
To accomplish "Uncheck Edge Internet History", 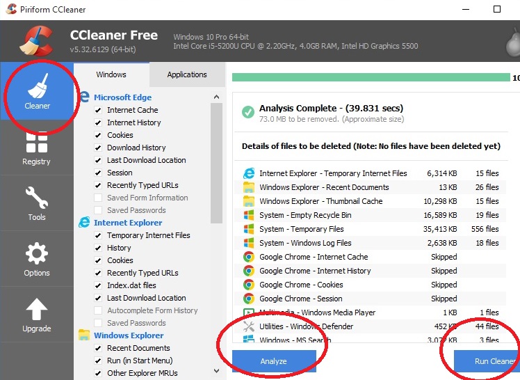I will [x=98, y=122].
